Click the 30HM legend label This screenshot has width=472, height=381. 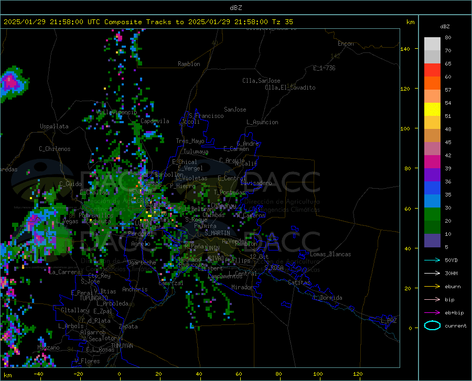pos(451,273)
